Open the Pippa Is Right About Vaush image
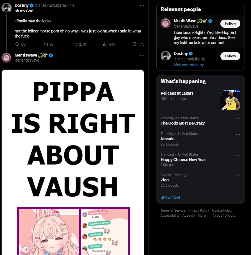 [73, 162]
